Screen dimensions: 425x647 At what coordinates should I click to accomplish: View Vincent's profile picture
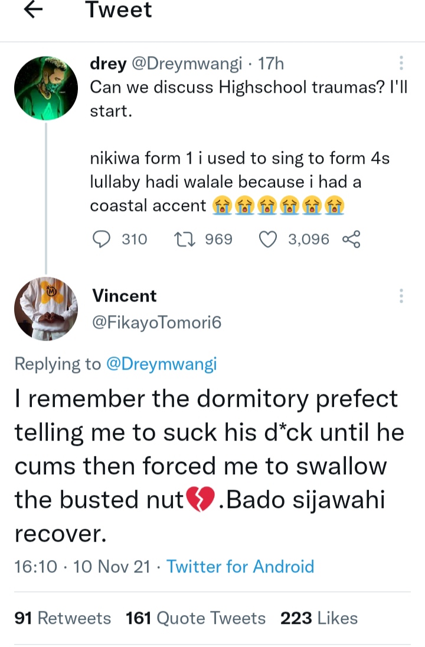[45, 308]
